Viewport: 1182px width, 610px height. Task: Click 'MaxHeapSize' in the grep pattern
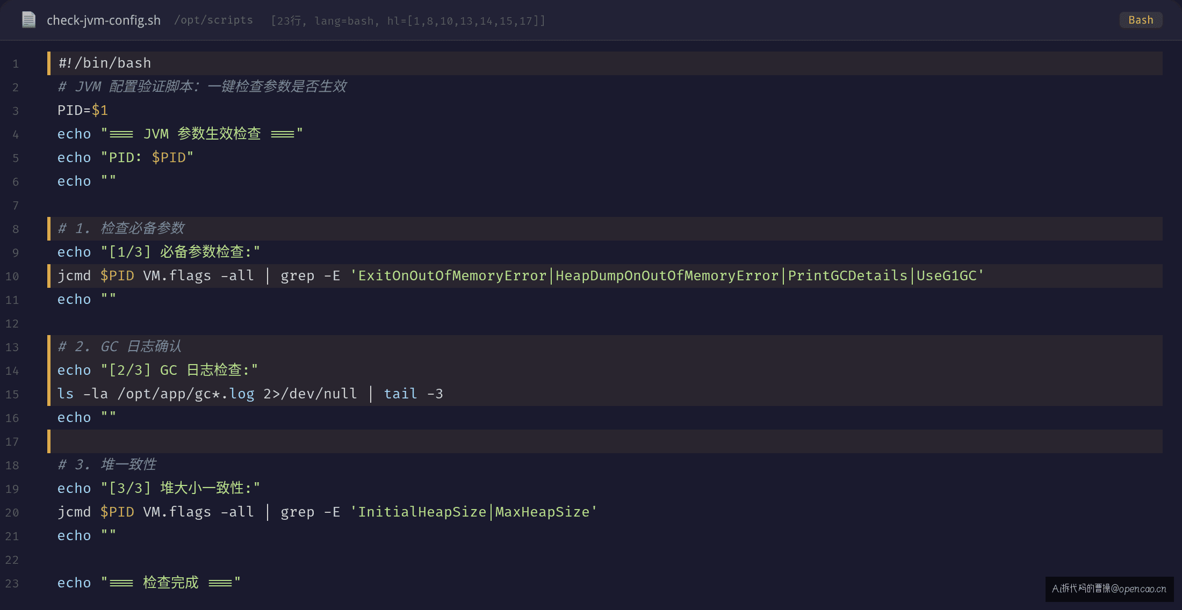click(542, 512)
